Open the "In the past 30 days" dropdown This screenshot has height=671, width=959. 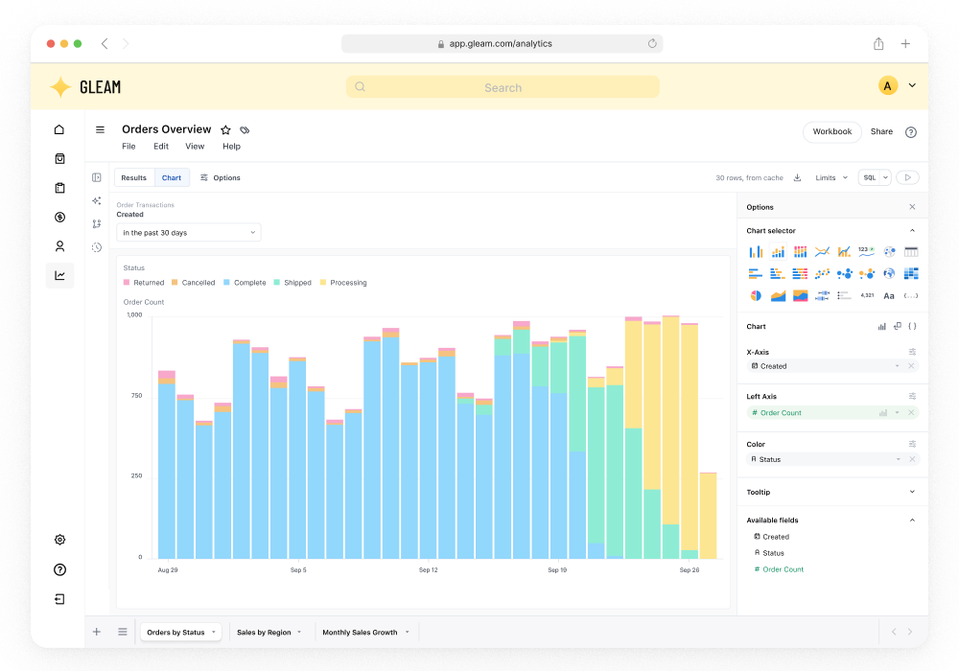pos(188,233)
